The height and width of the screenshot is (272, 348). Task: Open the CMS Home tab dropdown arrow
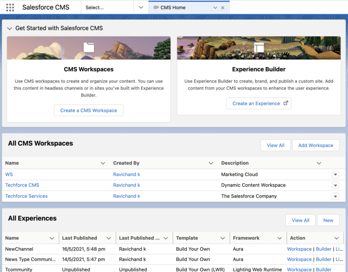(214, 7)
